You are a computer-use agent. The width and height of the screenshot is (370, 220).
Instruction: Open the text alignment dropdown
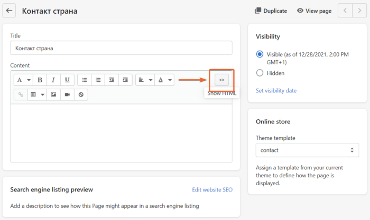point(144,80)
